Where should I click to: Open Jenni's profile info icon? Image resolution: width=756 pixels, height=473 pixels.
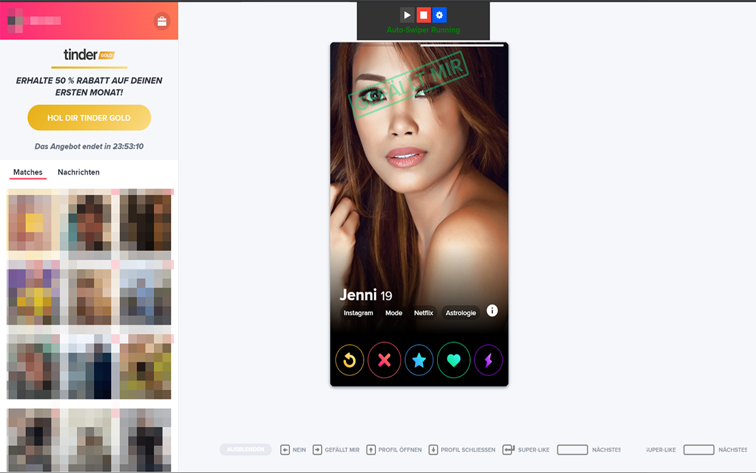[x=492, y=311]
